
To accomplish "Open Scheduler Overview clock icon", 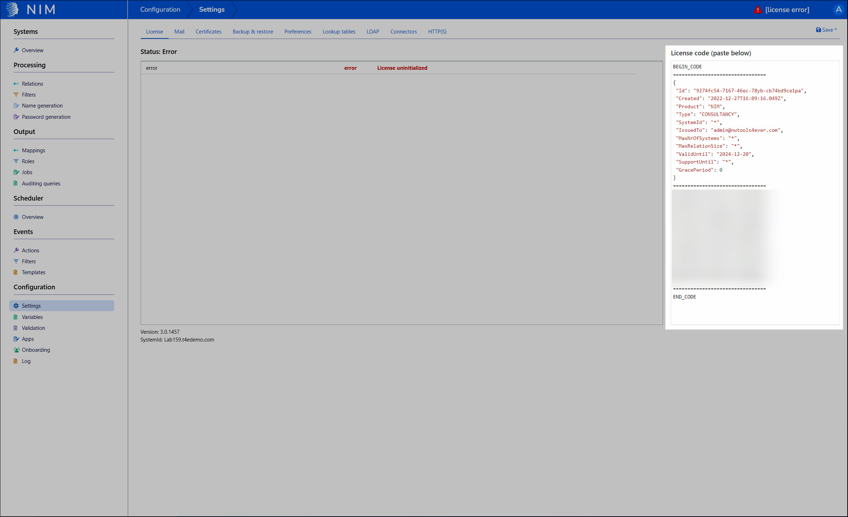I will [16, 217].
